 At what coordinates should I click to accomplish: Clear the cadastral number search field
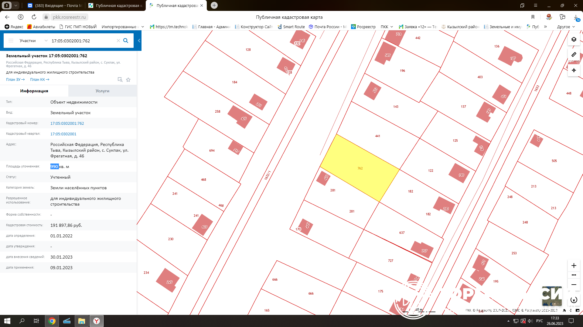click(118, 41)
